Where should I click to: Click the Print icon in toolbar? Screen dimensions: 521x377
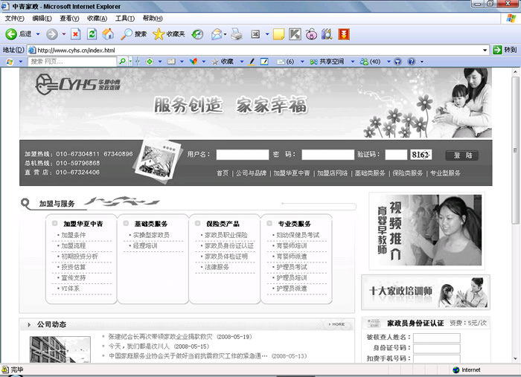(237, 34)
